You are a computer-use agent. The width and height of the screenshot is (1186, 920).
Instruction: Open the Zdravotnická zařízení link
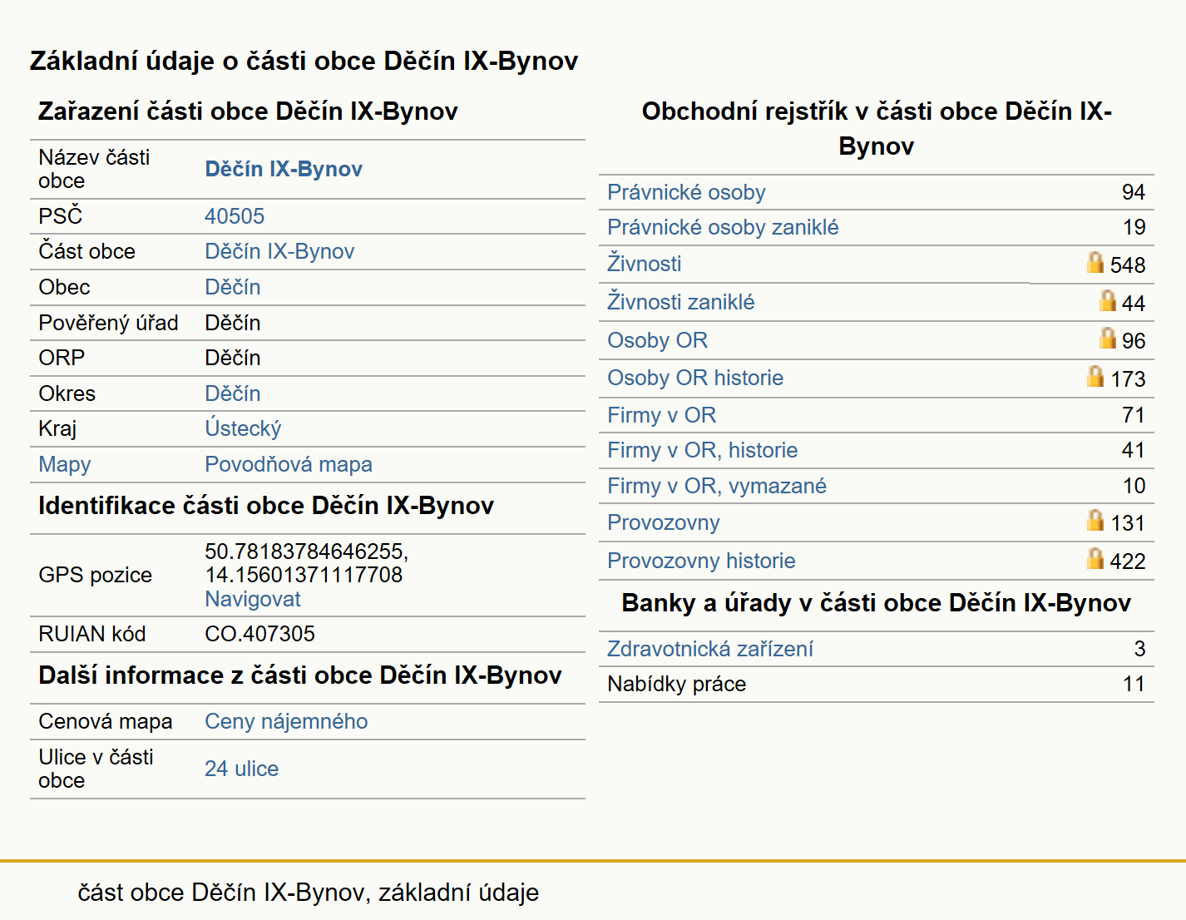click(710, 649)
